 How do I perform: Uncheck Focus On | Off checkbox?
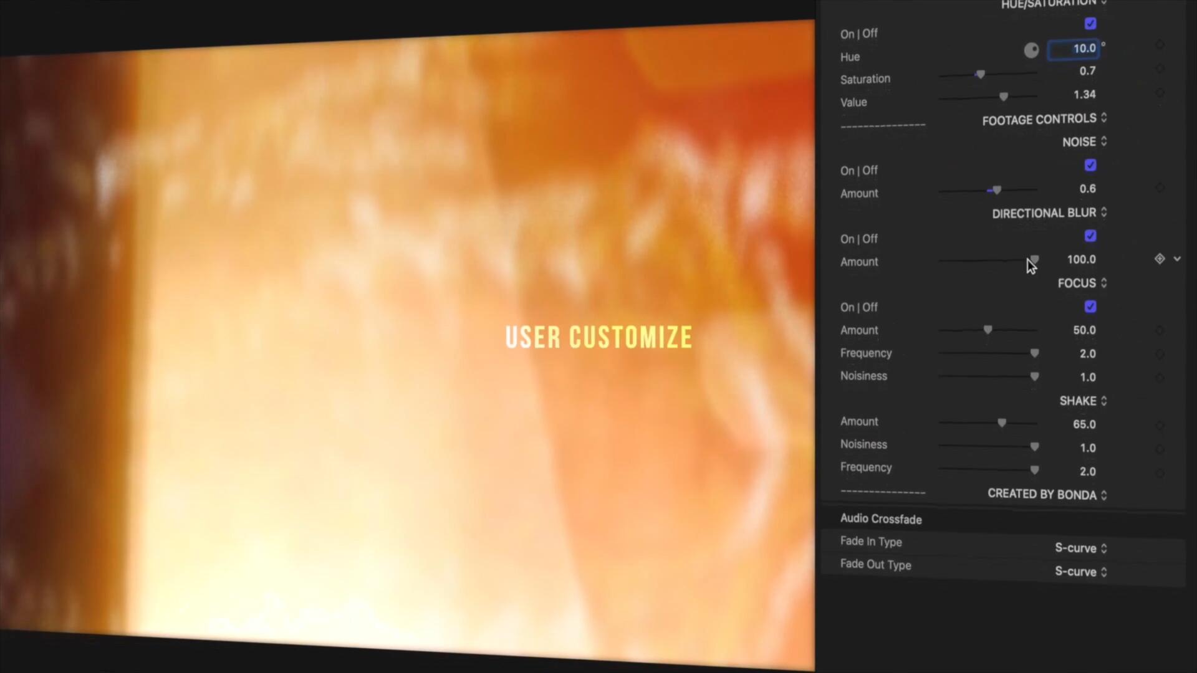1090,307
